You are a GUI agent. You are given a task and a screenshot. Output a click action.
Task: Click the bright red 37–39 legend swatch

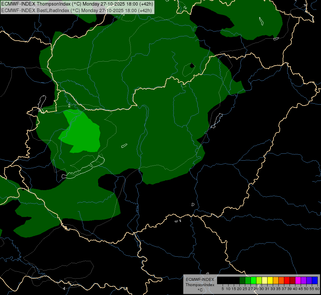click(287, 280)
